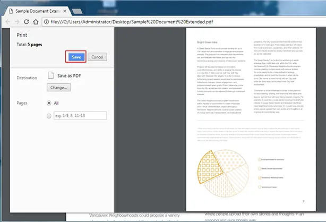Click the blue Save button
Screen dimensions: 326x222
[x=76, y=57]
